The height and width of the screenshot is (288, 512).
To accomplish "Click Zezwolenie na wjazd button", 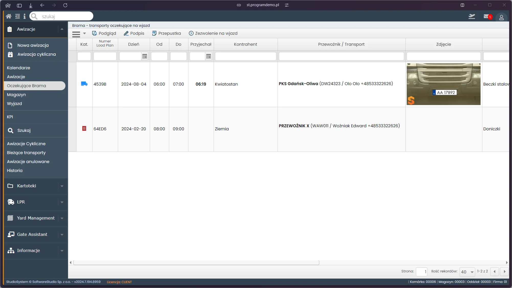I will coord(213,33).
